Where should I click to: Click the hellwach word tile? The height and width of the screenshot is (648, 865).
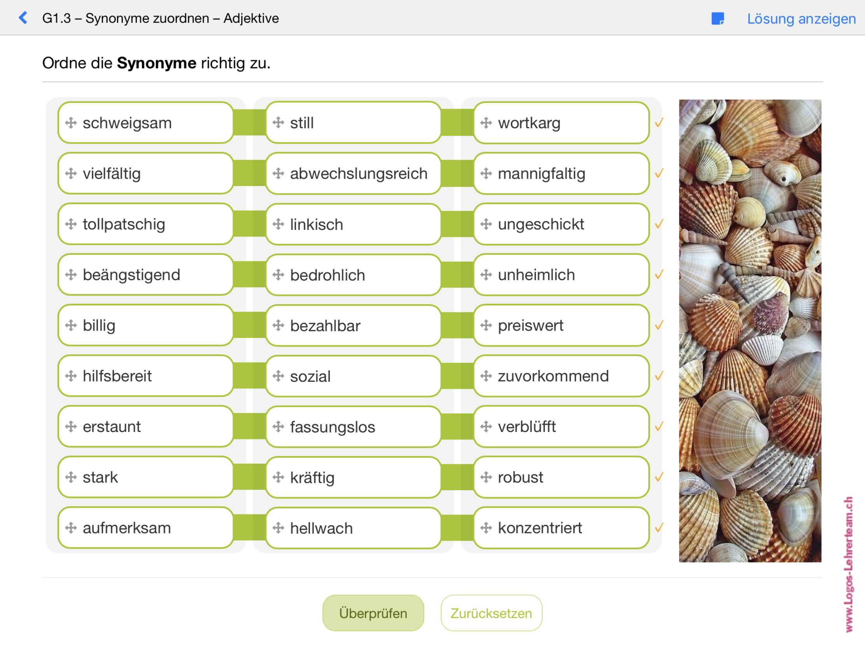pos(353,528)
